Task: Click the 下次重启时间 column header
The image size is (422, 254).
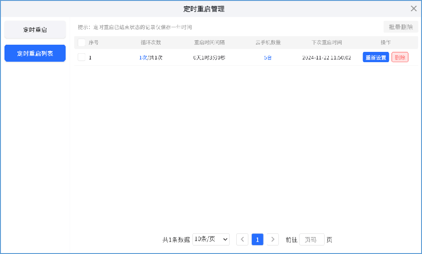Action: (x=326, y=42)
